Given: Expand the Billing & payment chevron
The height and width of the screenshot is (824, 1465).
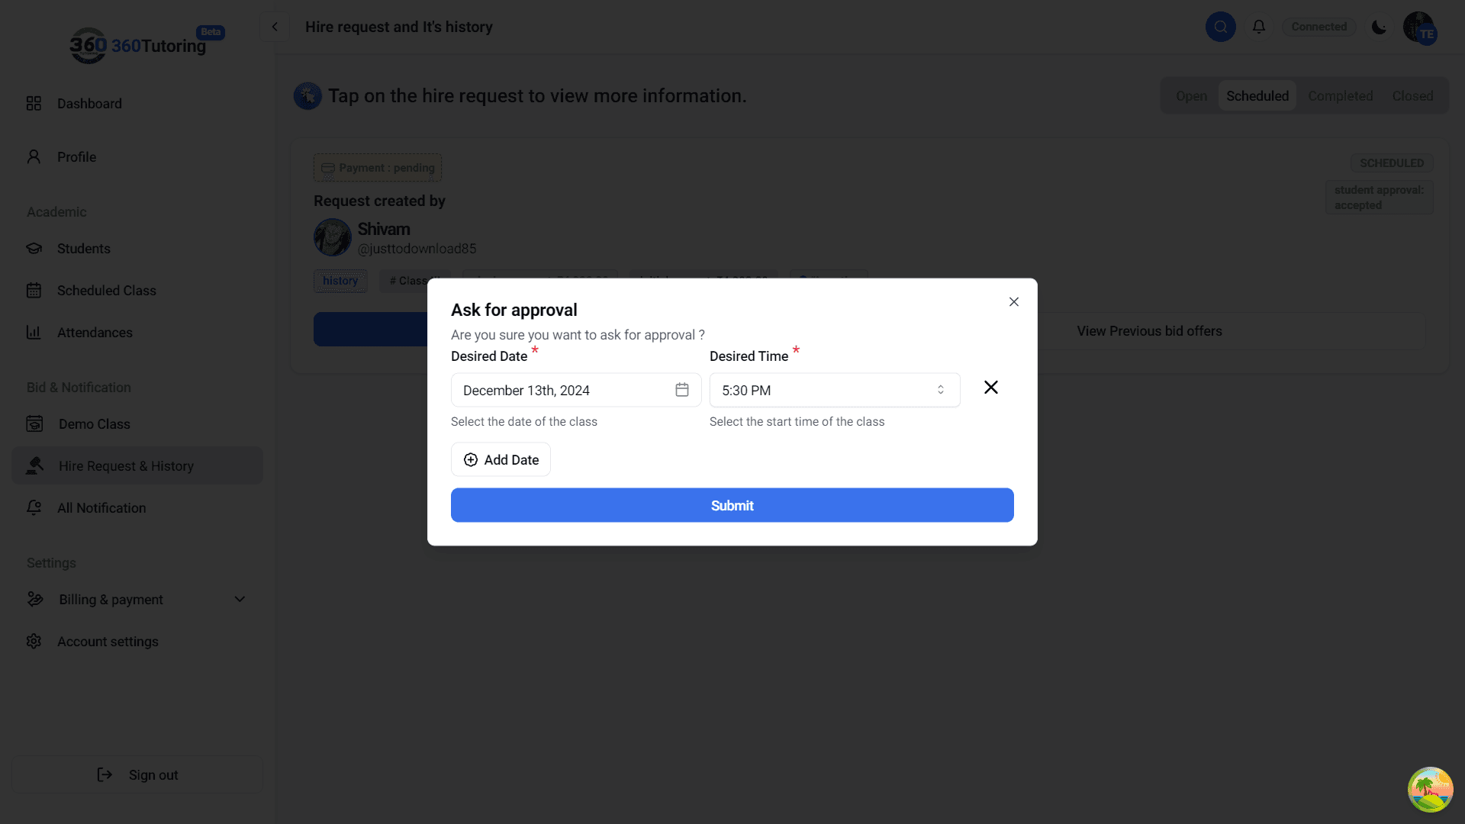Looking at the screenshot, I should click(240, 599).
